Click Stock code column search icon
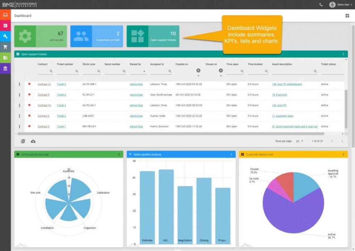 click(99, 71)
